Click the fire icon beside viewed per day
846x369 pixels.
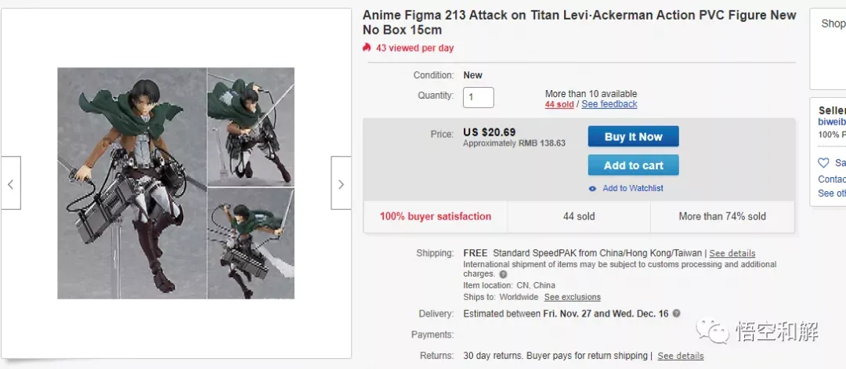click(367, 47)
